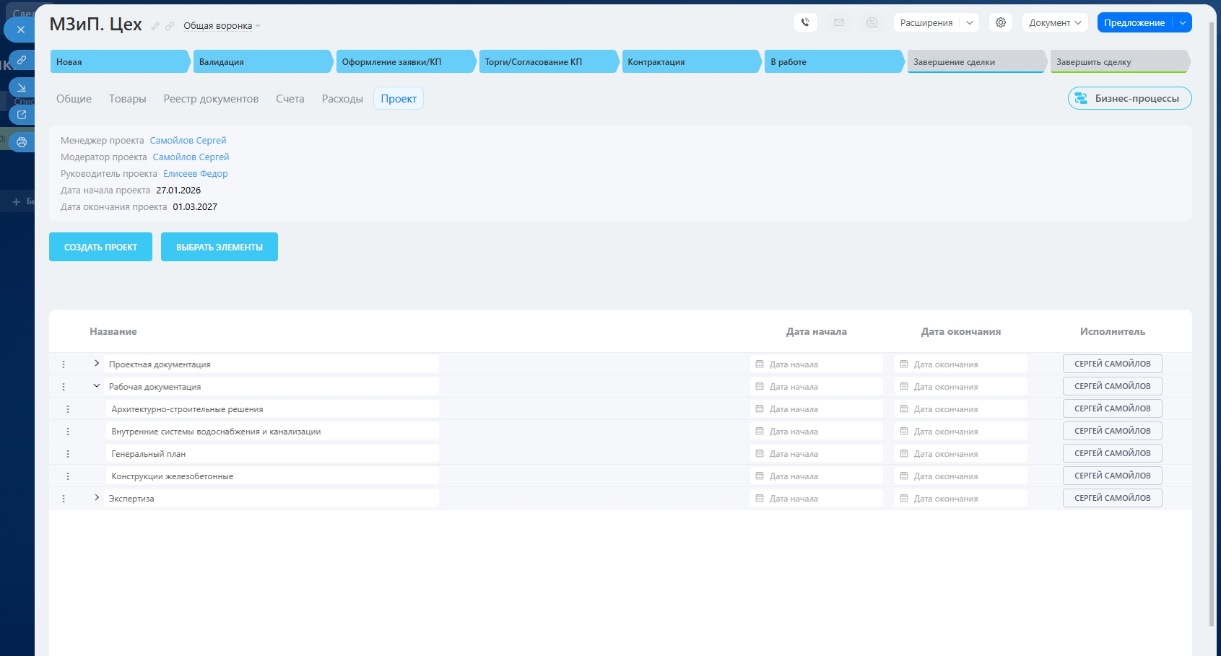Screen dimensions: 1221x656
Task: Click the end date field for Конструкции железобетонные
Action: 960,476
